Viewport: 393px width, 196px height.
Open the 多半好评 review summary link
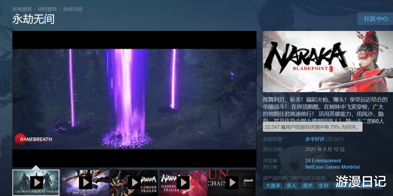pos(315,139)
